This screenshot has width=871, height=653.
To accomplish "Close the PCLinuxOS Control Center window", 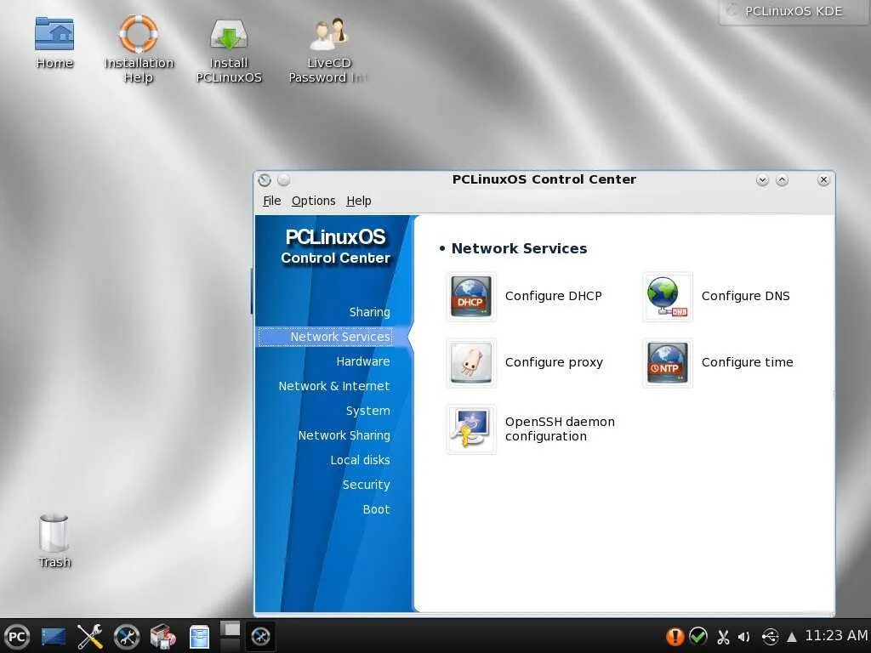I will 823,180.
